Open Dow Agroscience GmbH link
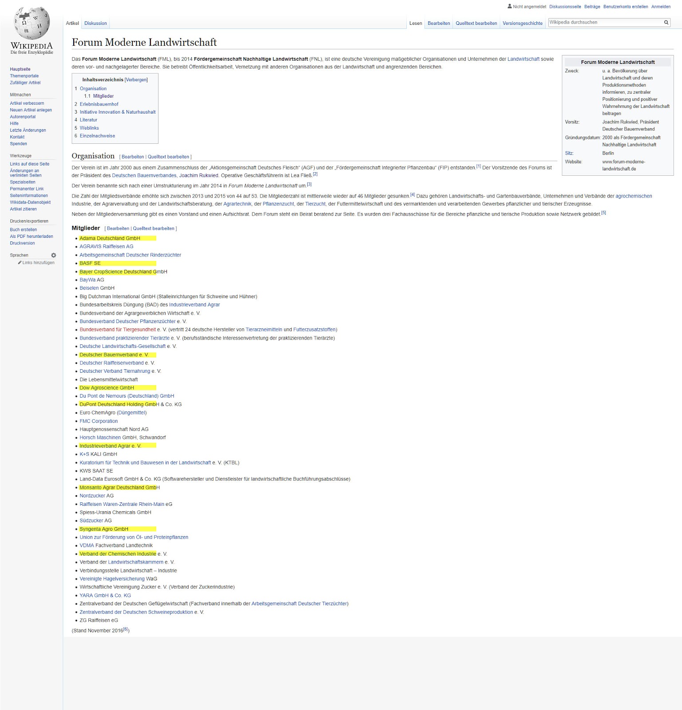 (x=107, y=388)
